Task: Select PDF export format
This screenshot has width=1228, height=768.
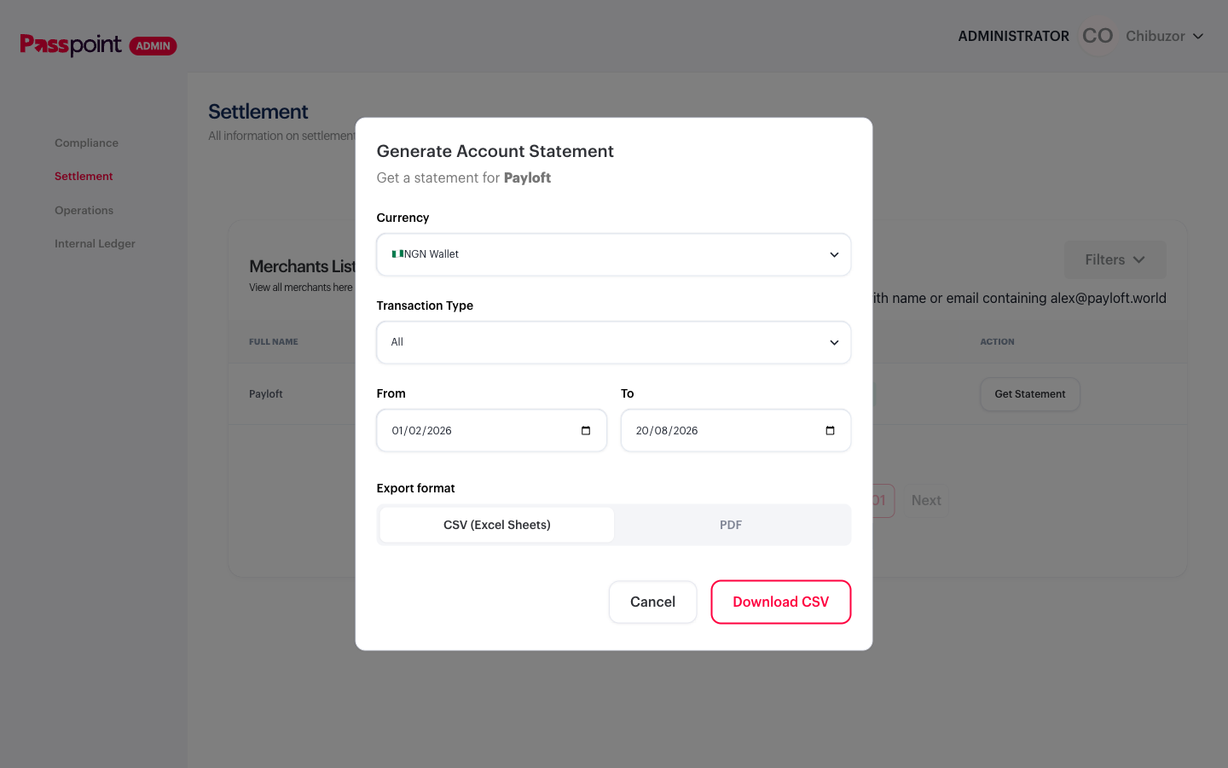Action: (x=731, y=525)
